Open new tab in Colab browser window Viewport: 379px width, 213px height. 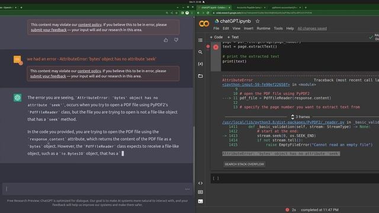[306, 8]
